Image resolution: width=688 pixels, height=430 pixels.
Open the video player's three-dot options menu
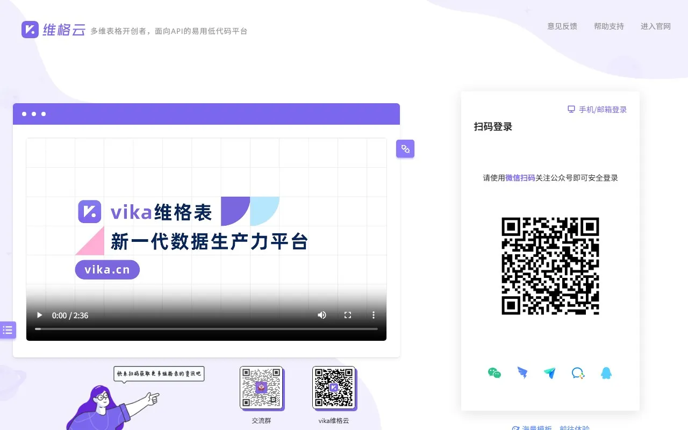click(x=374, y=315)
